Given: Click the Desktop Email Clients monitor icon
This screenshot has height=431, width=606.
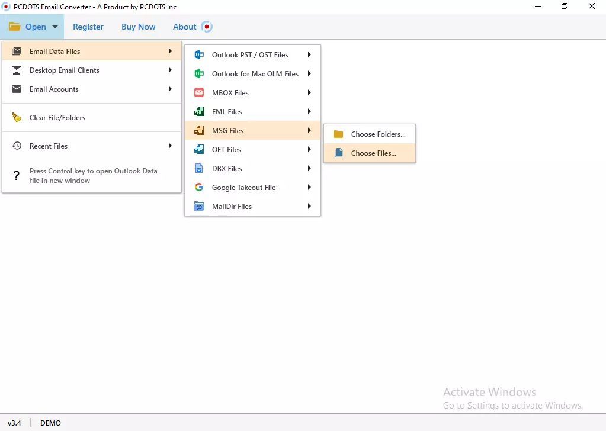Looking at the screenshot, I should (17, 70).
